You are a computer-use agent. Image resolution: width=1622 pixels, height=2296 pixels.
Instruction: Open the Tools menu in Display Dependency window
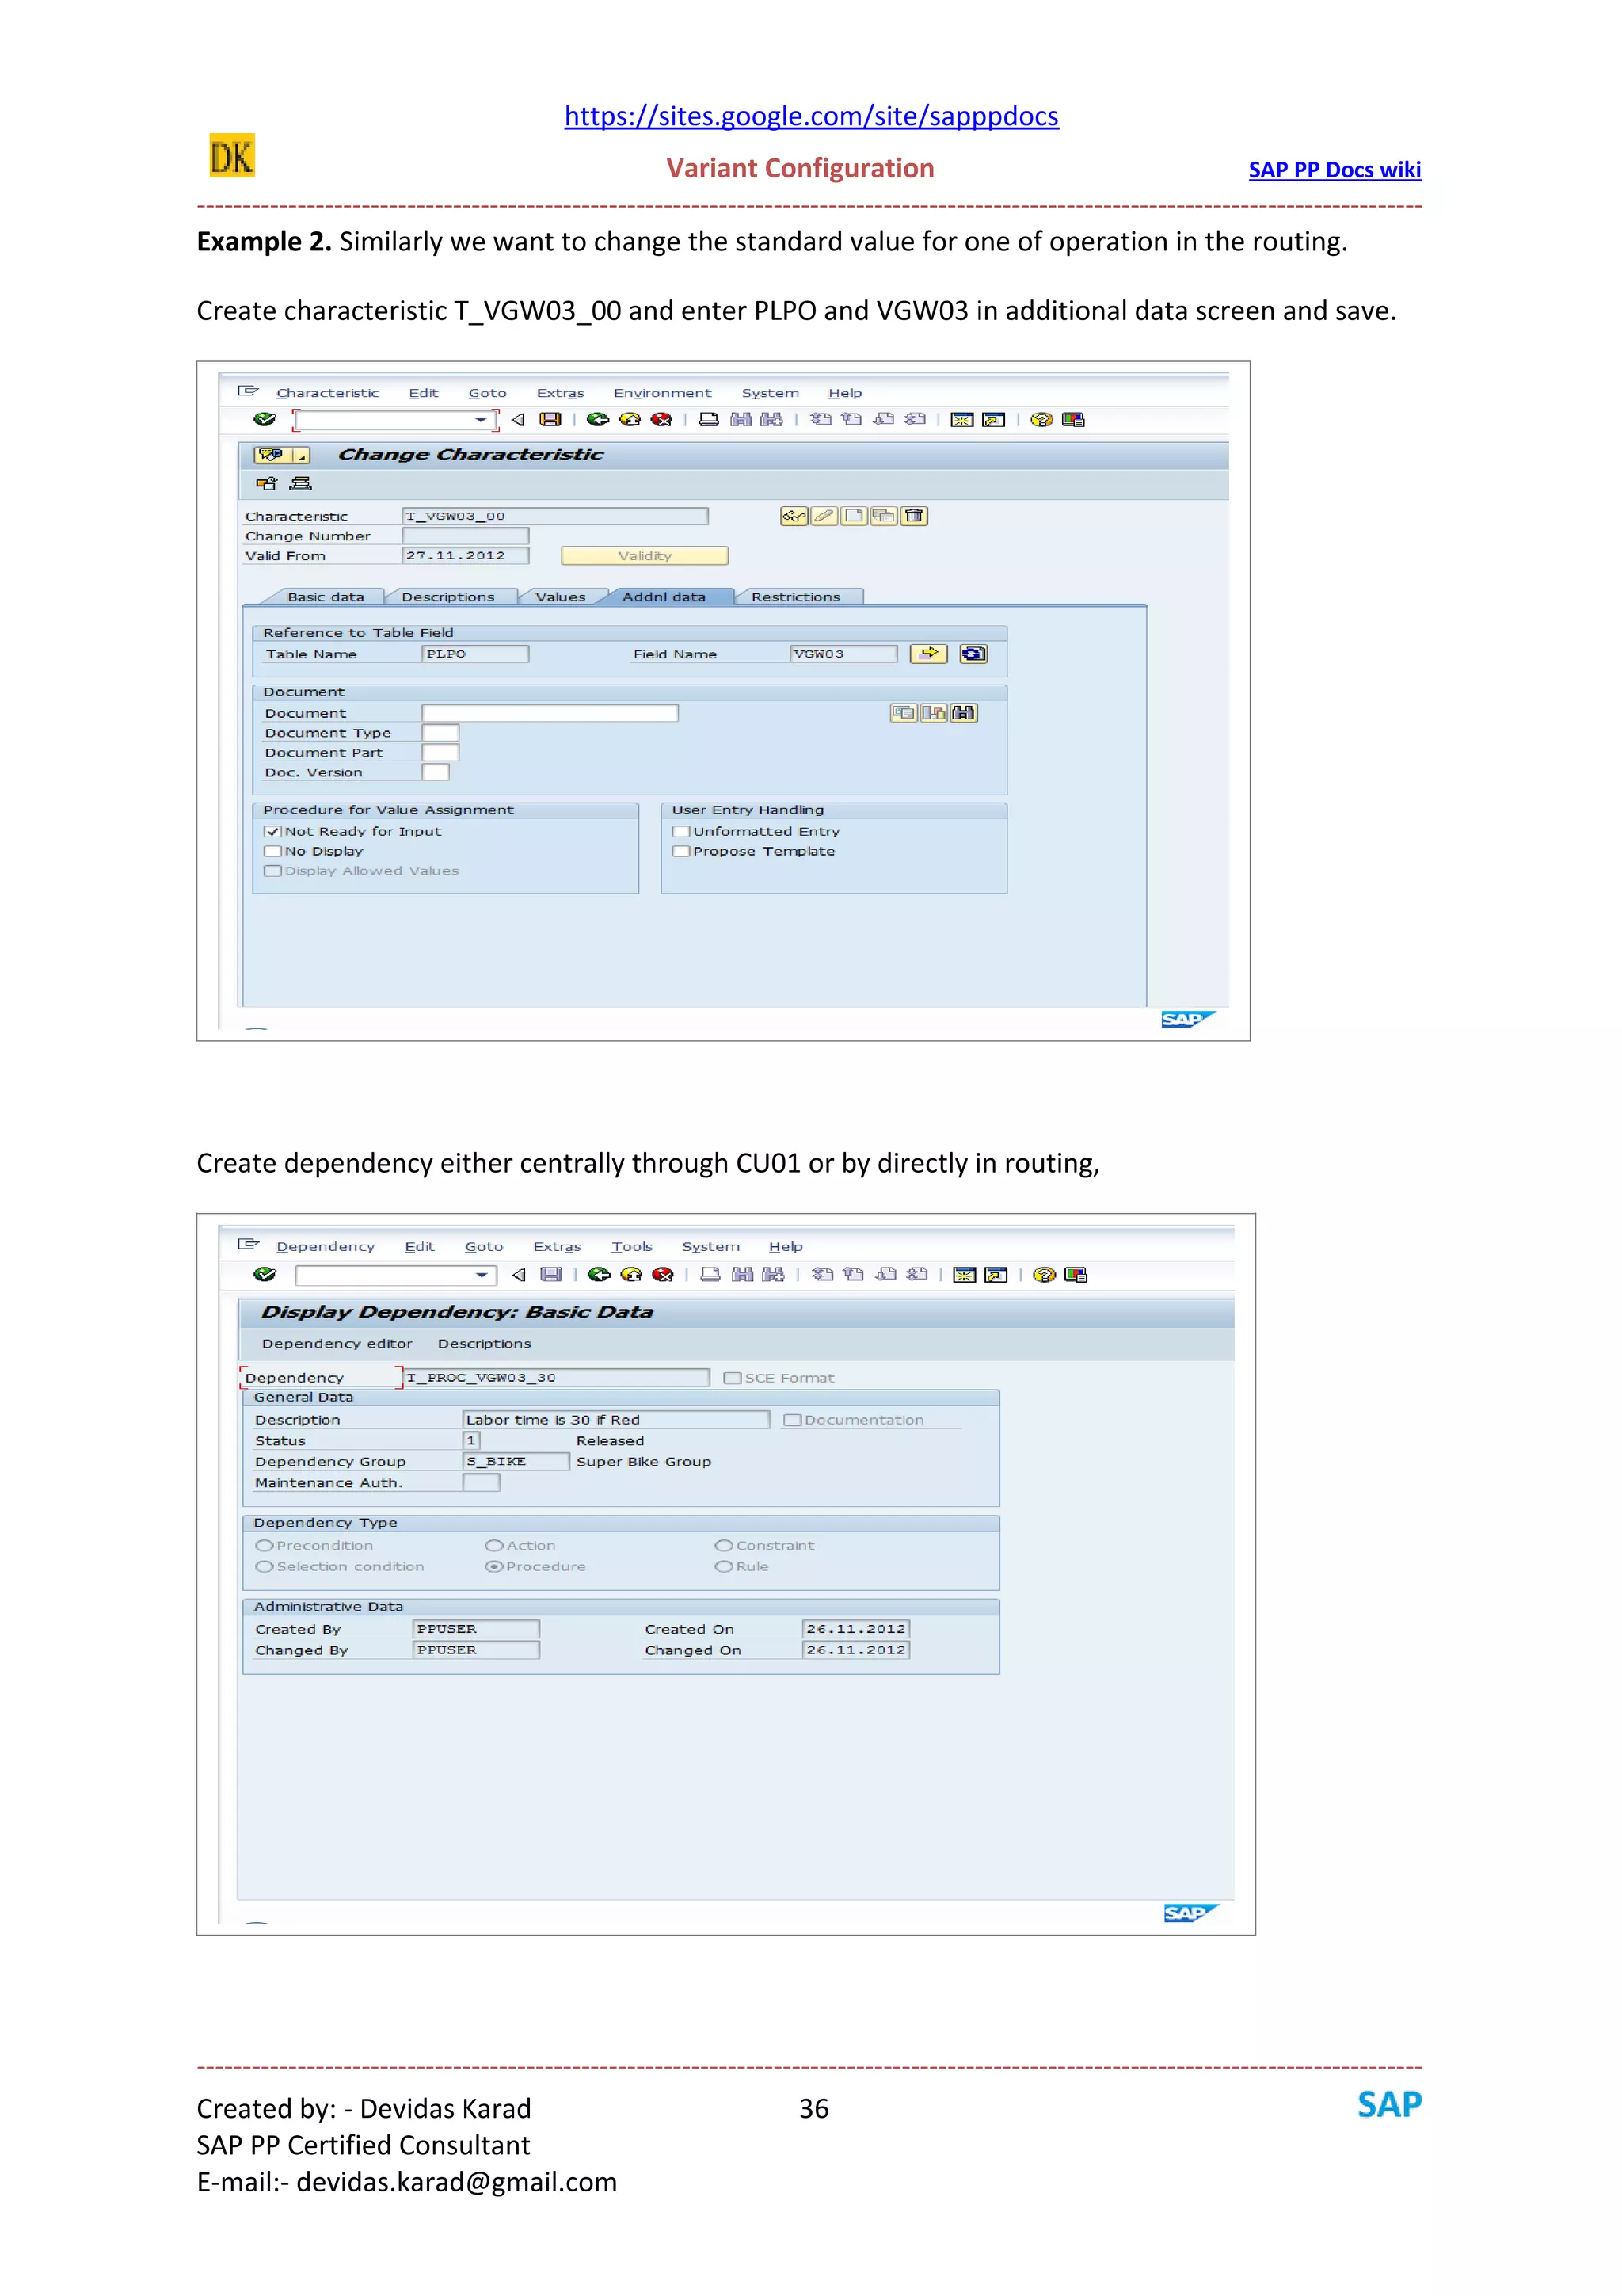click(x=631, y=1246)
